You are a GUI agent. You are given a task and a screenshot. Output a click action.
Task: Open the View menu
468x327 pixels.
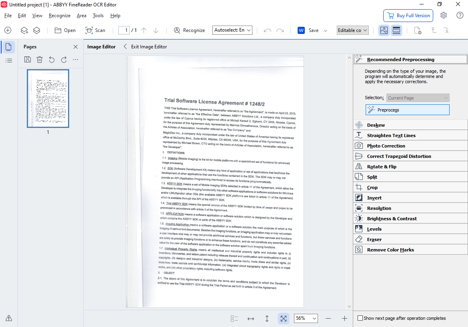(37, 16)
